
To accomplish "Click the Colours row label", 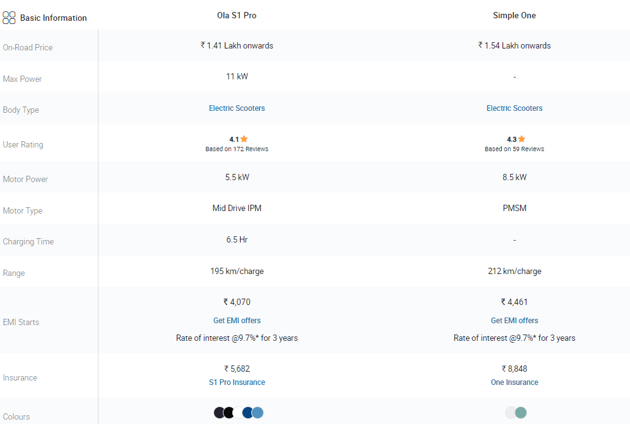I will (x=16, y=416).
